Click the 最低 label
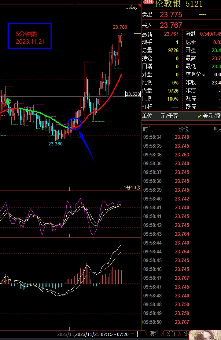This screenshot has width=221, height=340. click(191, 66)
